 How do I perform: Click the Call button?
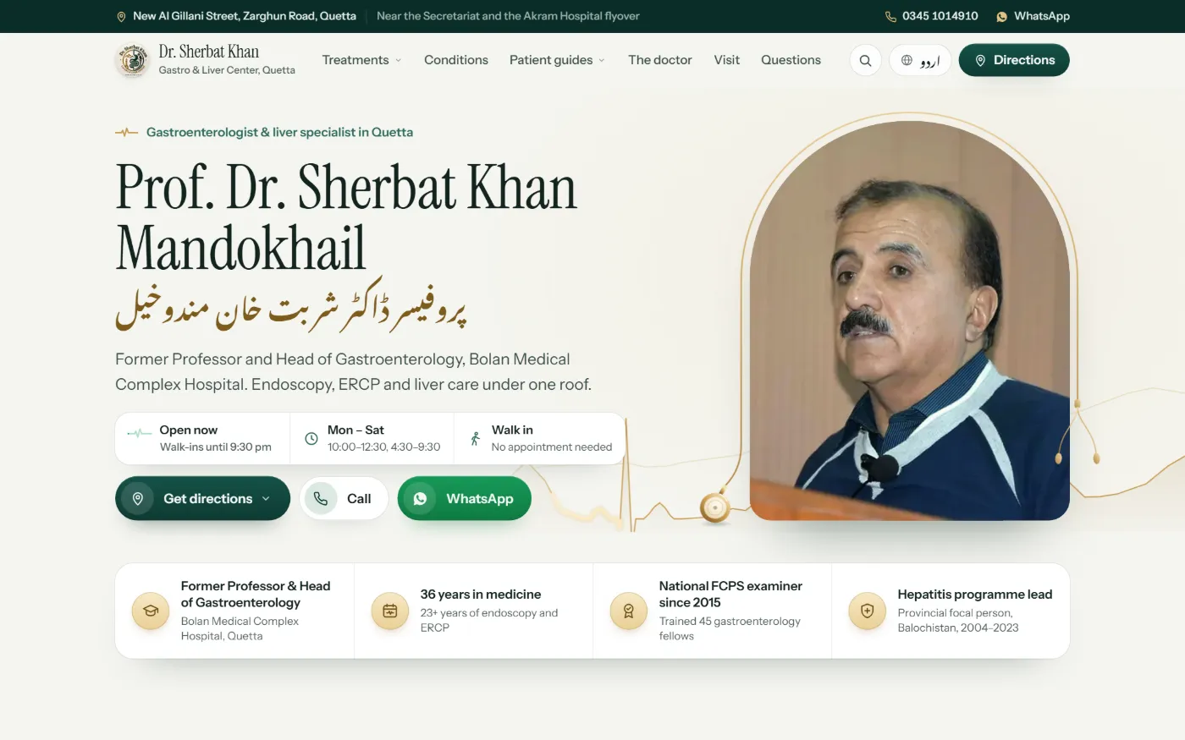[344, 499]
